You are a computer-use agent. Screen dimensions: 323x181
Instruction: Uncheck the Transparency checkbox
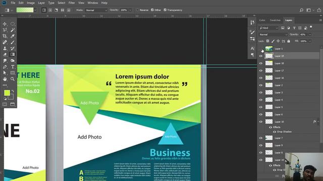click(x=165, y=10)
